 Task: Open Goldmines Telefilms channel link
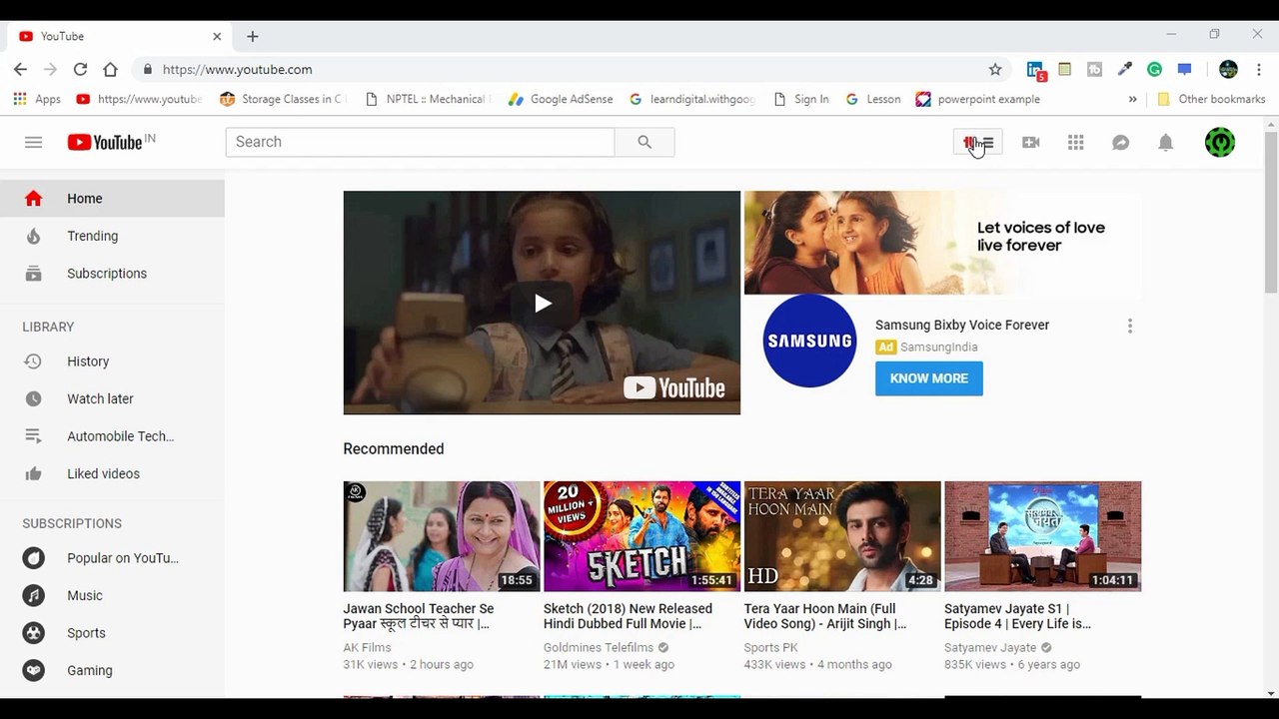point(599,647)
